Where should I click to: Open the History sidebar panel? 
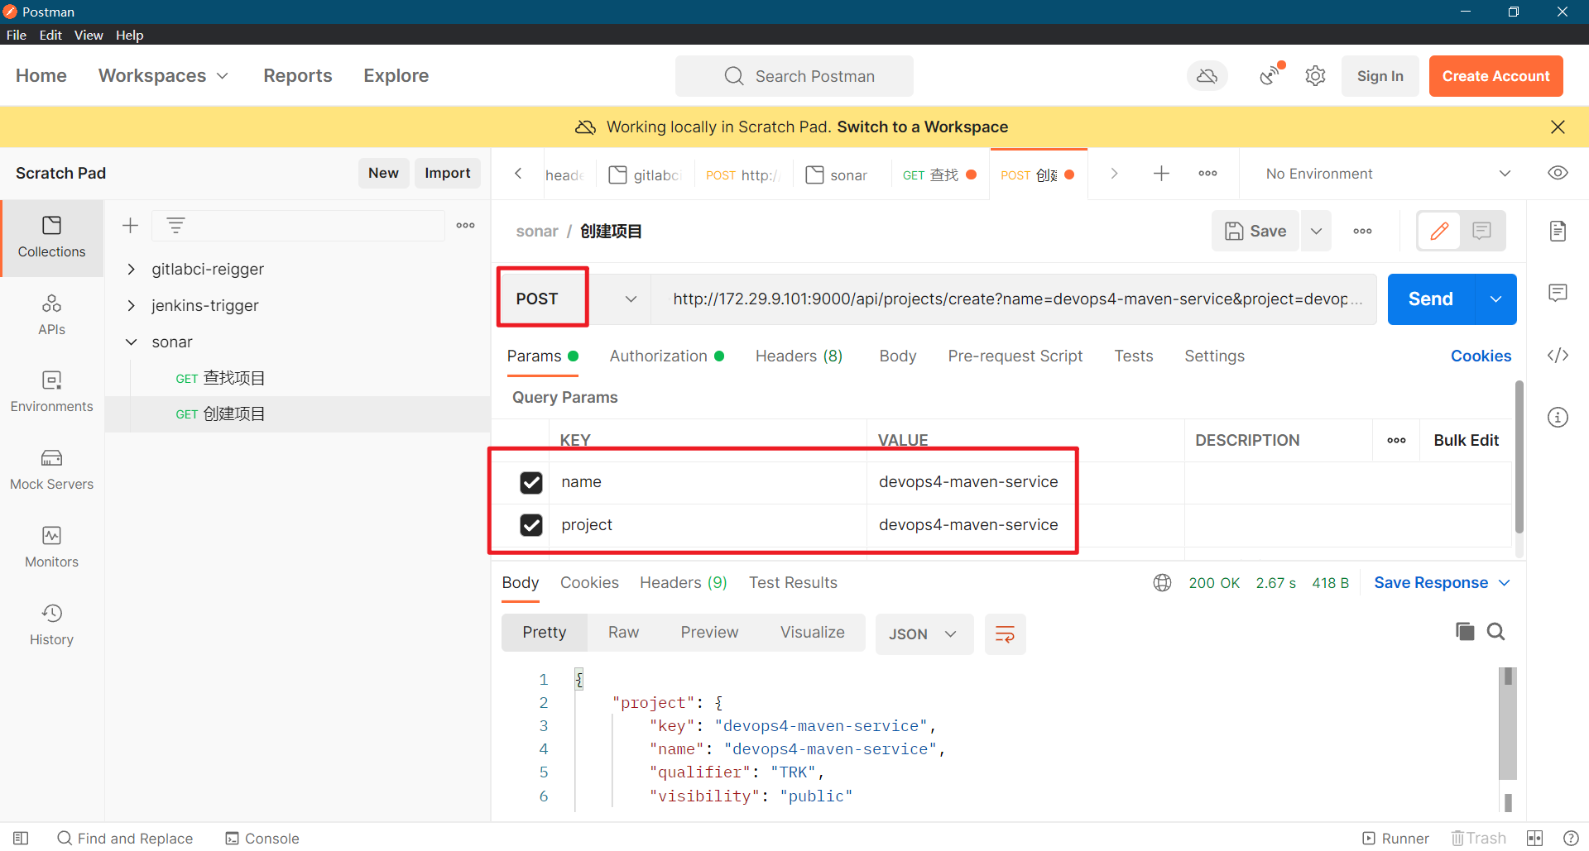click(x=51, y=625)
